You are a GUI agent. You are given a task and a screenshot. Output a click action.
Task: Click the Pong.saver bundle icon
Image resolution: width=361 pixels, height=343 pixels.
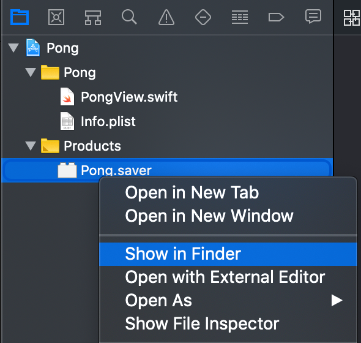67,170
